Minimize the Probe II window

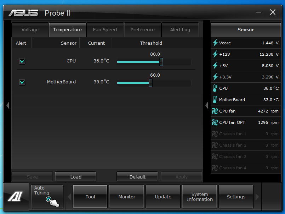(x=258, y=12)
